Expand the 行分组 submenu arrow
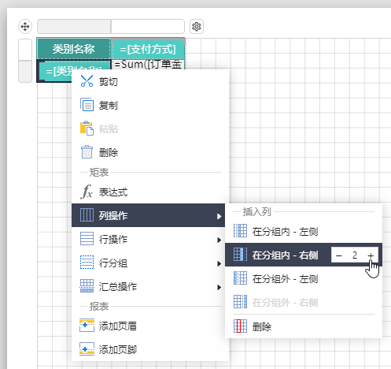Screen dimensions: 391x369 [219, 263]
